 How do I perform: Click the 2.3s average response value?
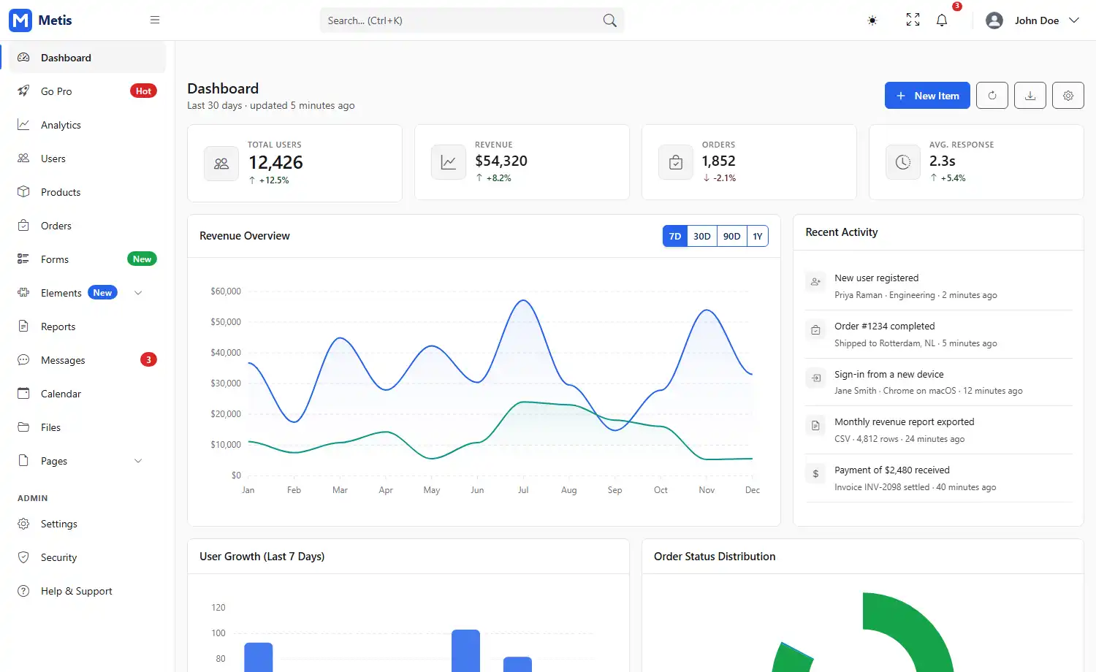coord(943,161)
